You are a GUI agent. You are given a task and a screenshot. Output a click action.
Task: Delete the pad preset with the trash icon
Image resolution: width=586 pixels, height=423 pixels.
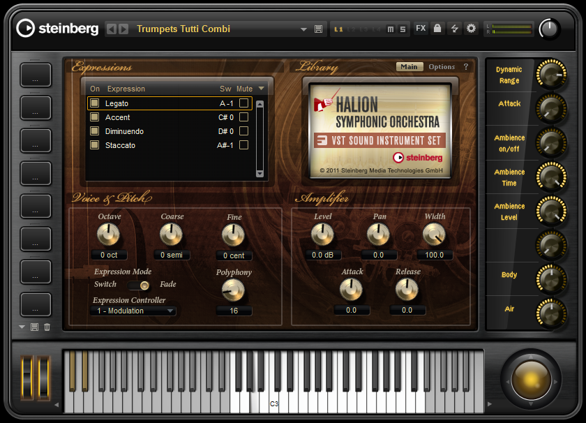pos(47,327)
